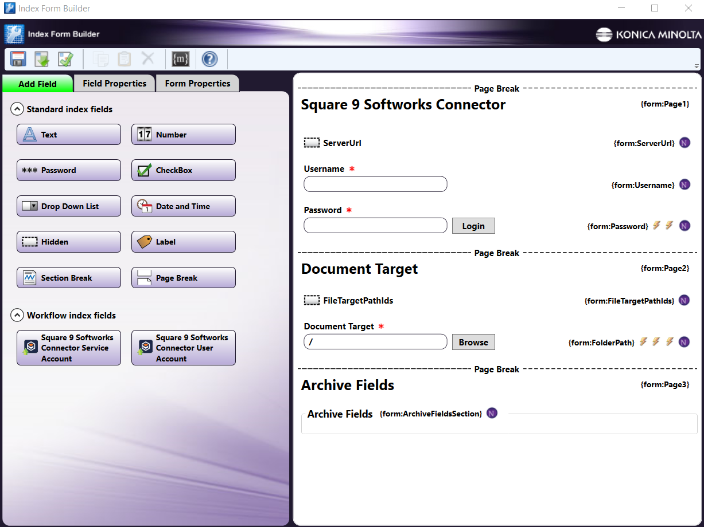This screenshot has width=704, height=527.
Task: Click the purple N icon beside {form:Username}
Action: pyautogui.click(x=684, y=184)
